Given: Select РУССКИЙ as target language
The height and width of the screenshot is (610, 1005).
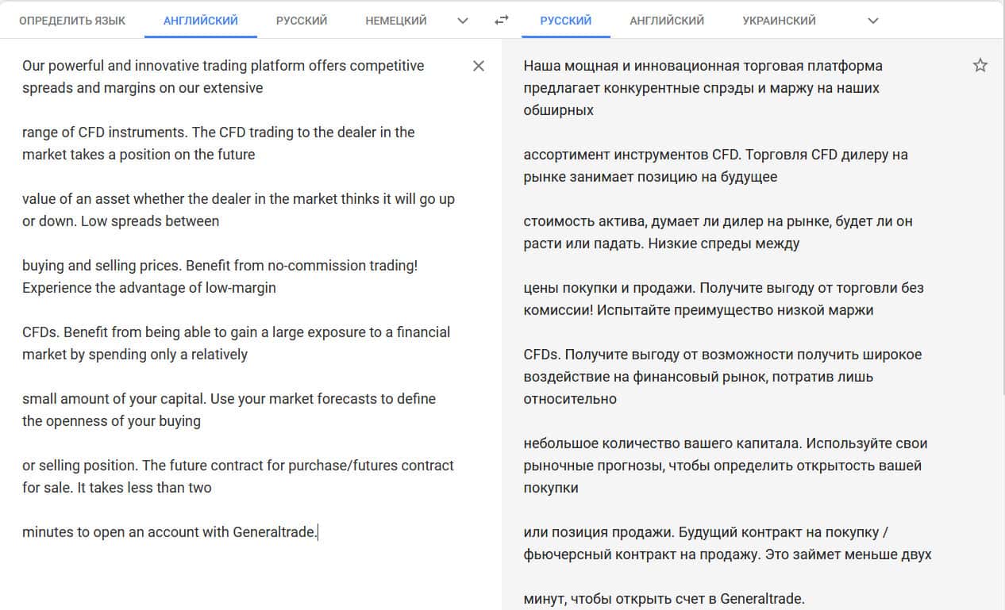Looking at the screenshot, I should (565, 21).
